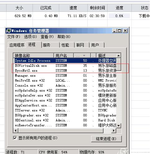Click the 进程数: 71 status bar entry
Image resolution: width=150 pixels, height=154 pixels.
tap(22, 152)
